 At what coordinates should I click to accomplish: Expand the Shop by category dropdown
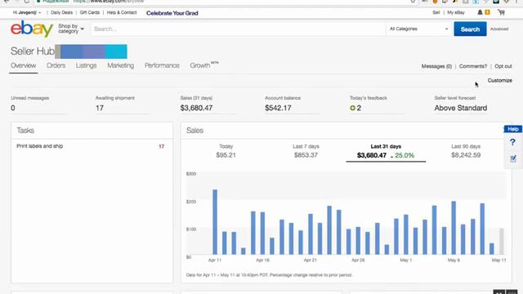coord(71,29)
